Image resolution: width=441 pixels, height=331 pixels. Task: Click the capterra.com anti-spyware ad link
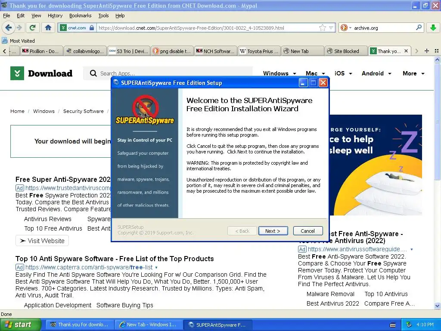pyautogui.click(x=89, y=267)
